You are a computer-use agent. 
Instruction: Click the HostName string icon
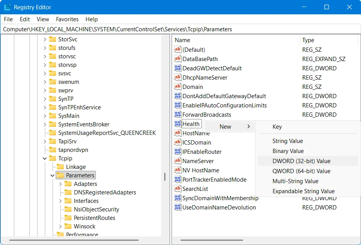point(177,133)
